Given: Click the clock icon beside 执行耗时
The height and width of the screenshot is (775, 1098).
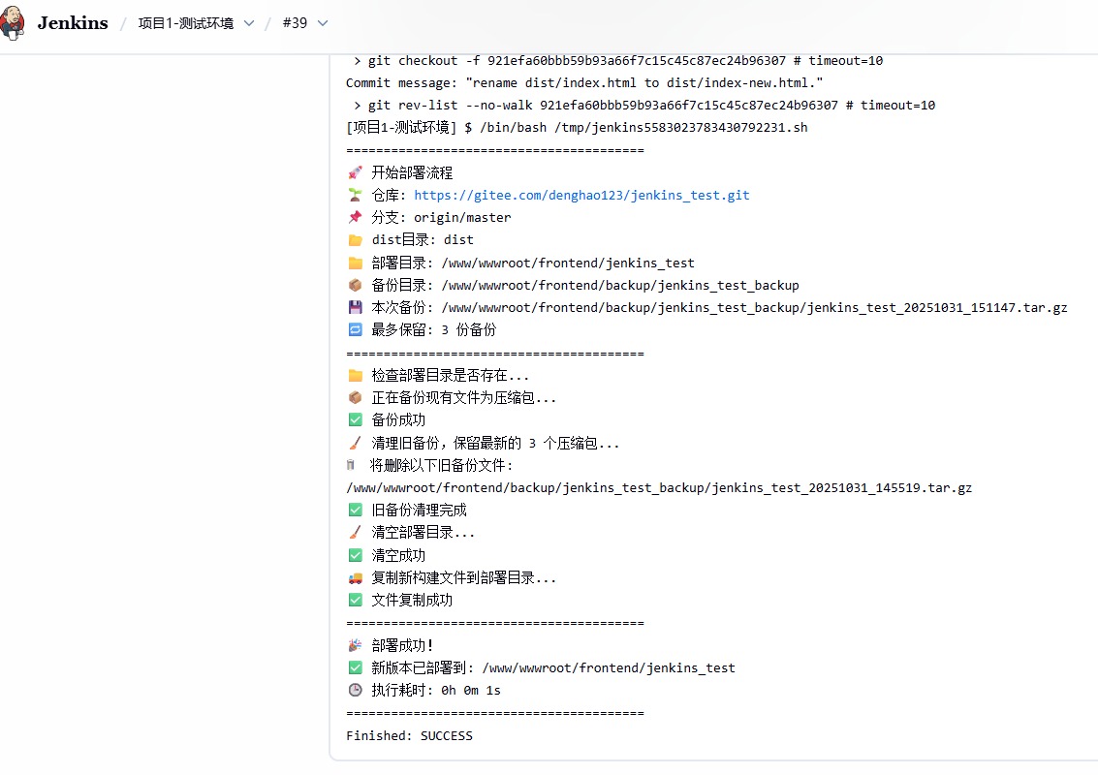Looking at the screenshot, I should [x=353, y=690].
